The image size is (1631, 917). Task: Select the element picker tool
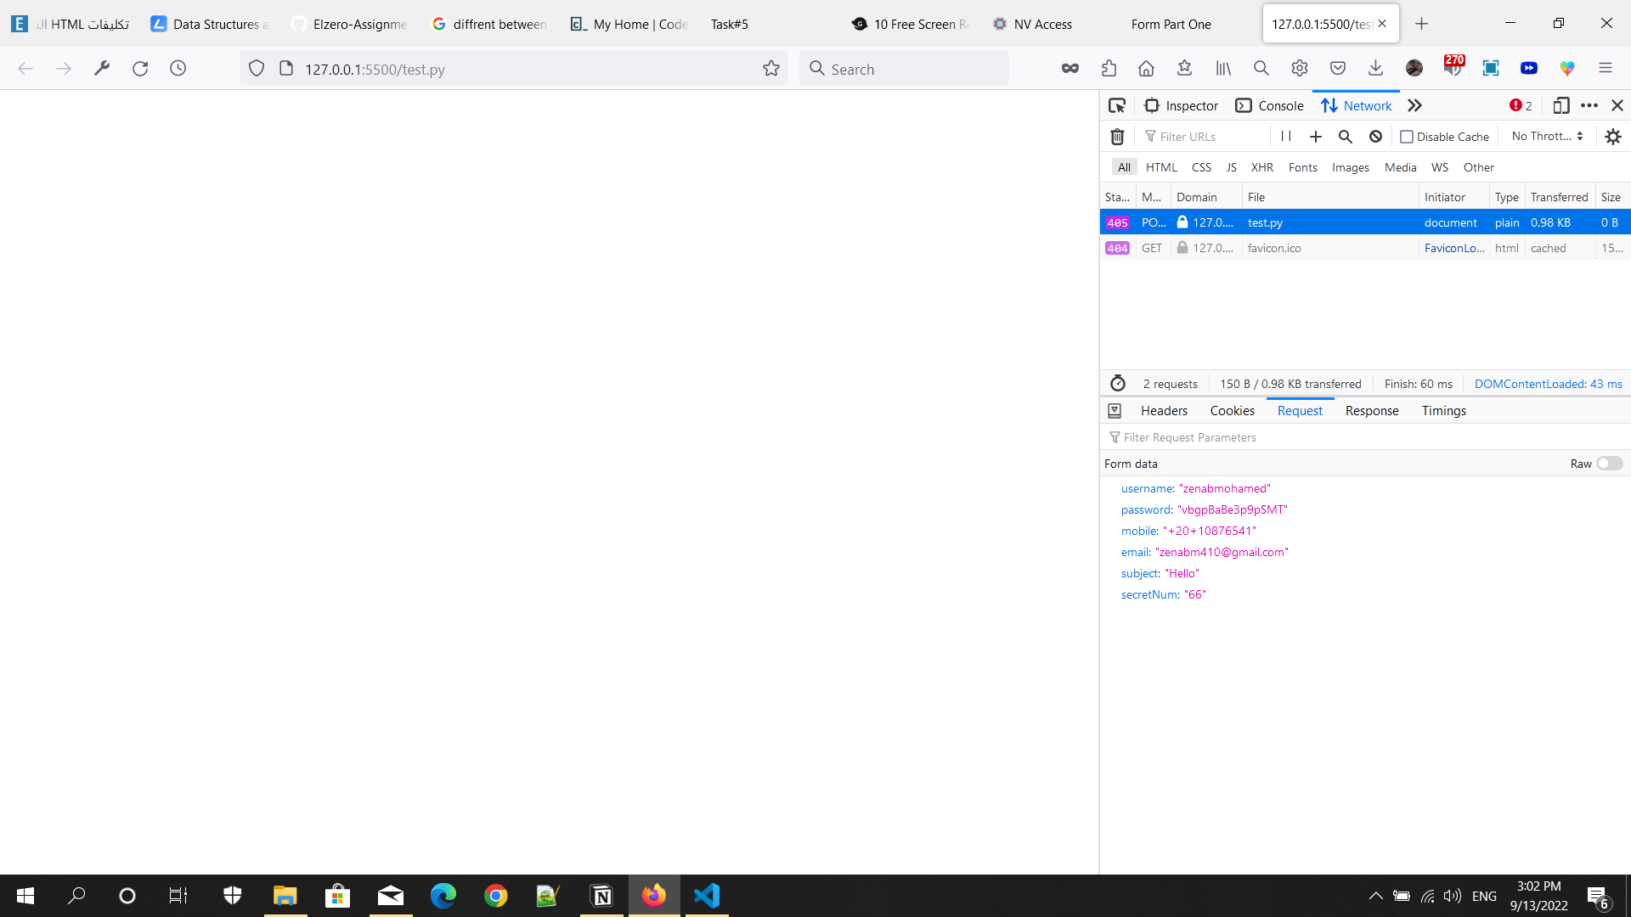(1117, 105)
